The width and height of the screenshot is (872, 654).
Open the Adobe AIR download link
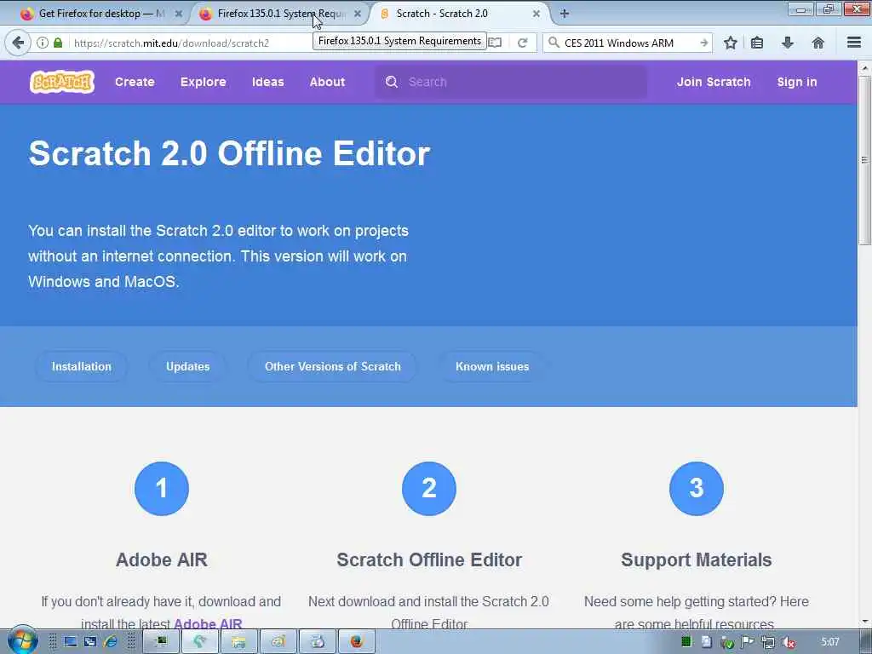pos(208,623)
